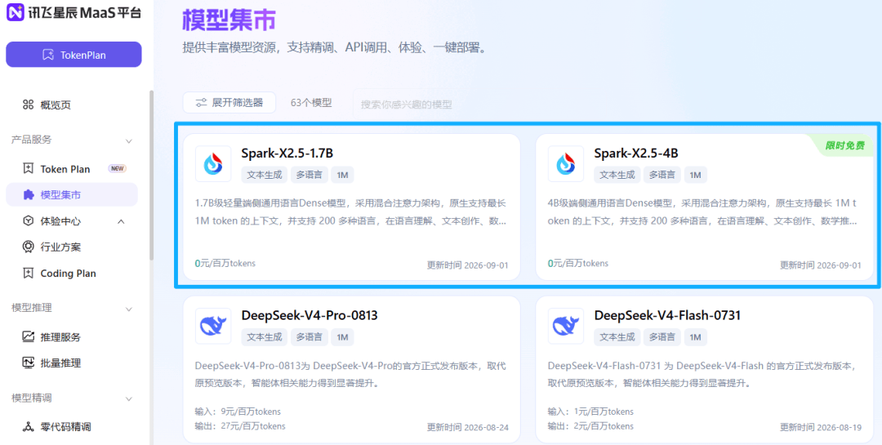Open the Spark-X2.5-1.7B model title
This screenshot has width=882, height=445.
(x=288, y=153)
